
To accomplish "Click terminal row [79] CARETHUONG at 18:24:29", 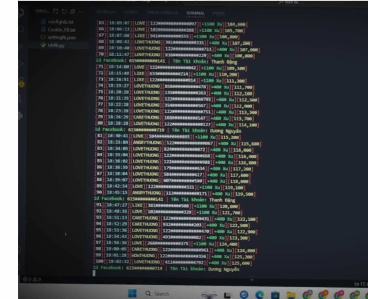I will (x=175, y=118).
